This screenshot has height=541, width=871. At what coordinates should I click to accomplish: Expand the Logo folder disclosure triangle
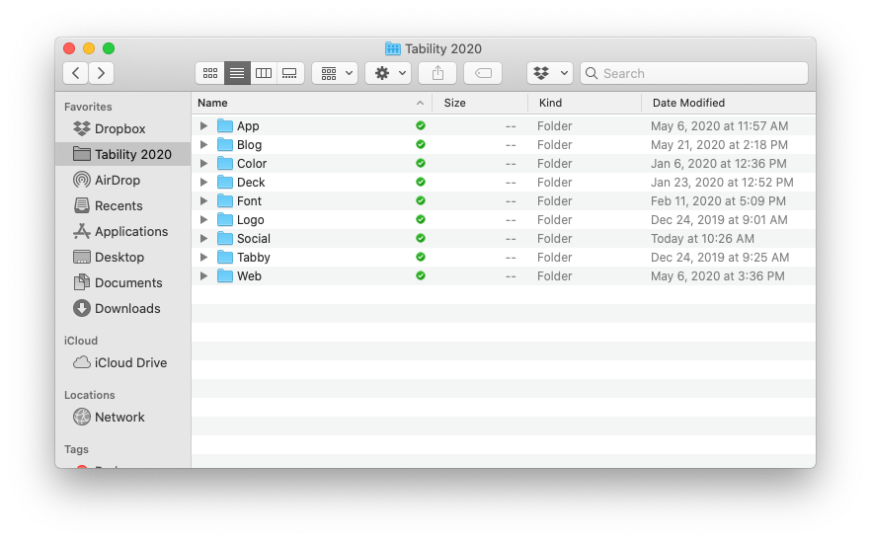203,220
